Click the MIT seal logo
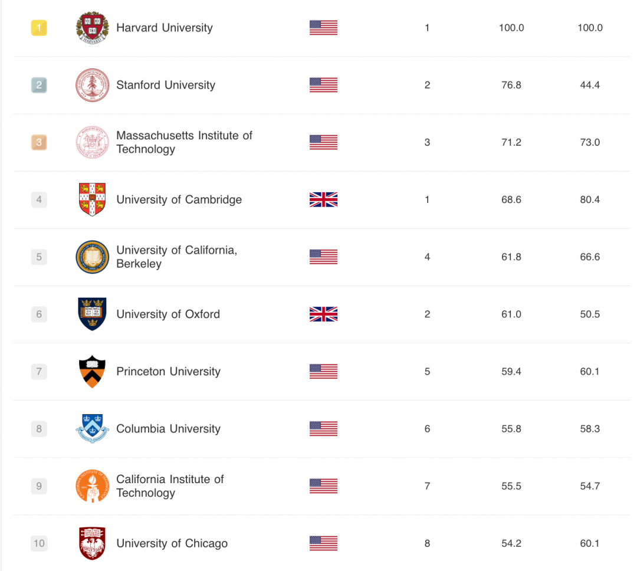 point(93,142)
